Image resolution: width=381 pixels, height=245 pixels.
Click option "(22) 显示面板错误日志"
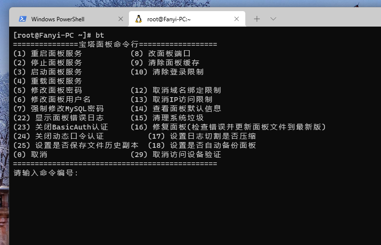(58, 118)
